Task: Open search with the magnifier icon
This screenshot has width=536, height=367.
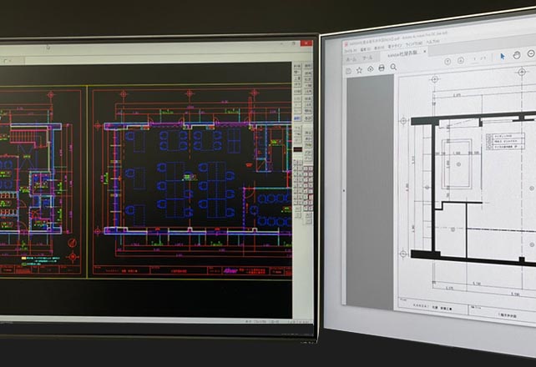Action: [394, 69]
